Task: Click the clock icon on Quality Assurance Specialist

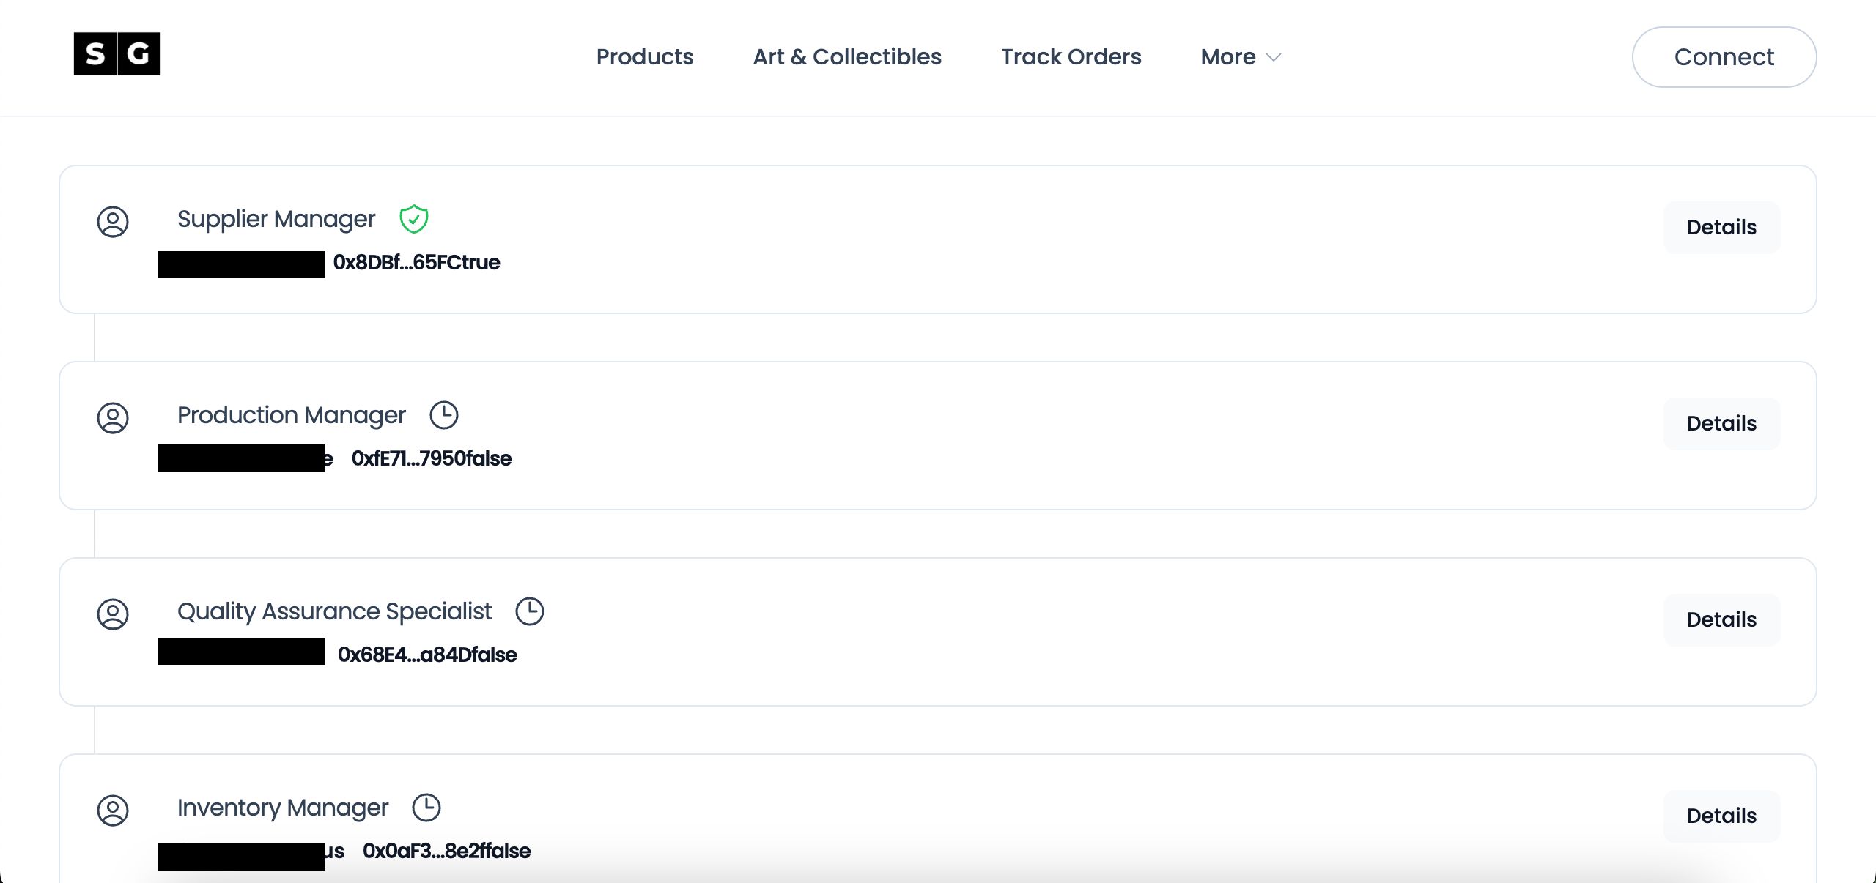Action: (530, 611)
